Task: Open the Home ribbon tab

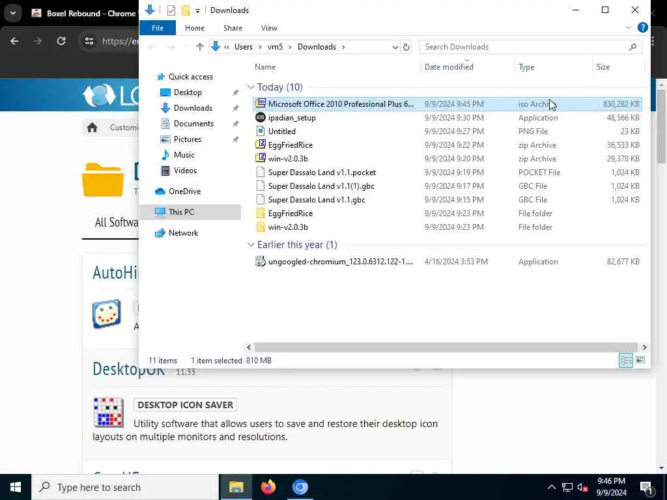Action: pos(194,27)
